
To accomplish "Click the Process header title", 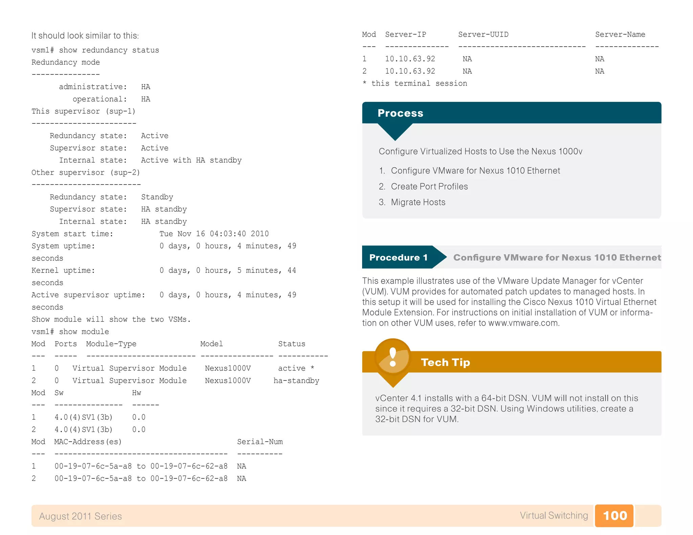I will [400, 113].
